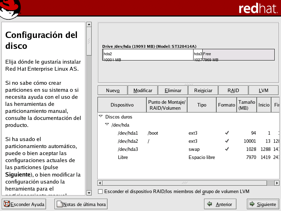This screenshot has width=281, height=211.
Task: Collapse the Discos duros tree node
Action: click(101, 117)
